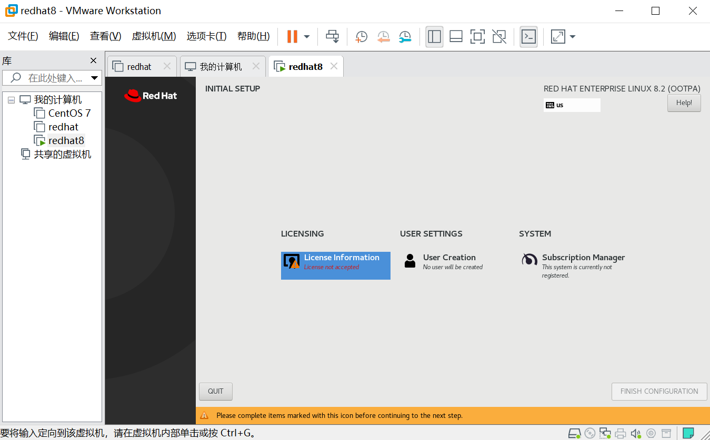Viewport: 710px width, 440px height.
Task: Select 共享的虚拟机 in the library
Action: point(63,154)
